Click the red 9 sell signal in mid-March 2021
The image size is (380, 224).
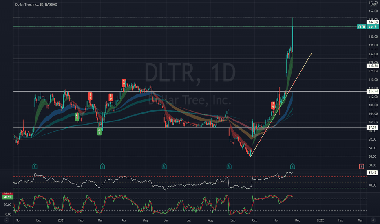110,97
